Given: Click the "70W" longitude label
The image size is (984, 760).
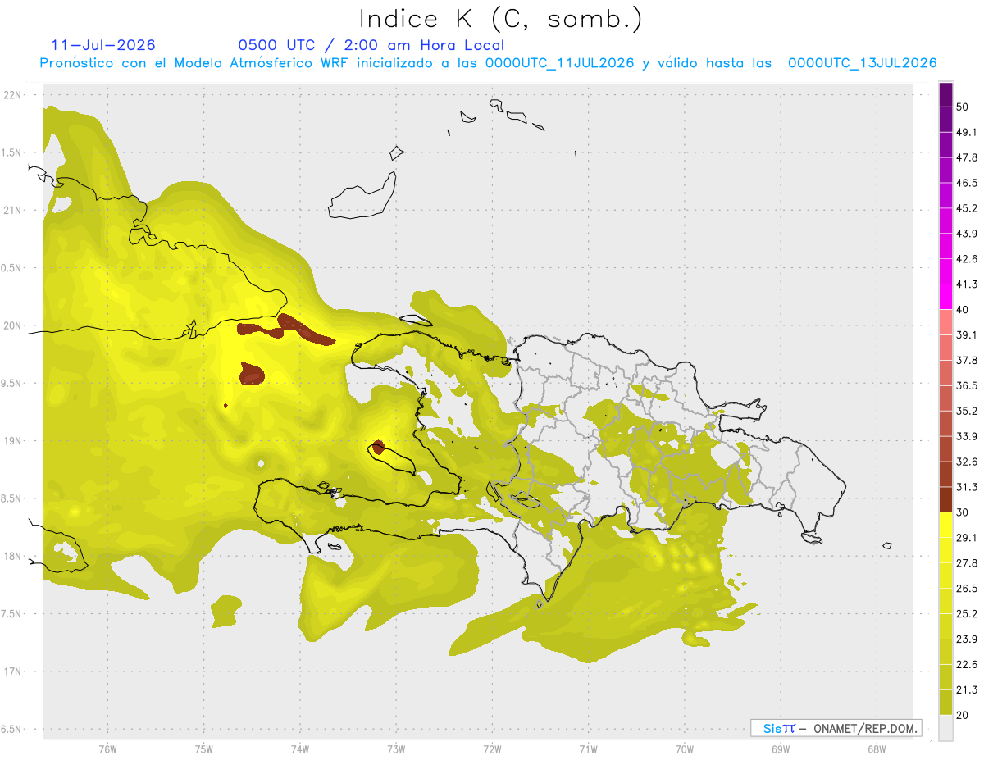Looking at the screenshot, I should pos(685,749).
